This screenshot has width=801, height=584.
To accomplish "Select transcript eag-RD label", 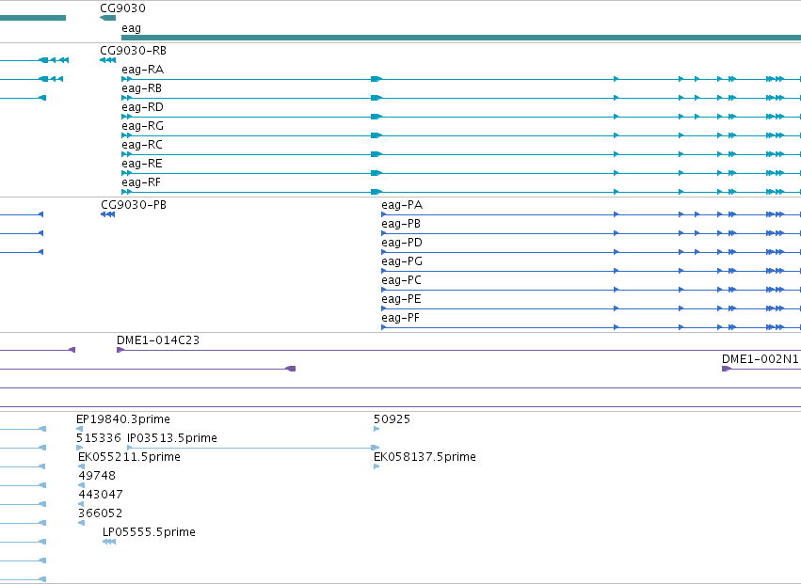I will tap(142, 107).
